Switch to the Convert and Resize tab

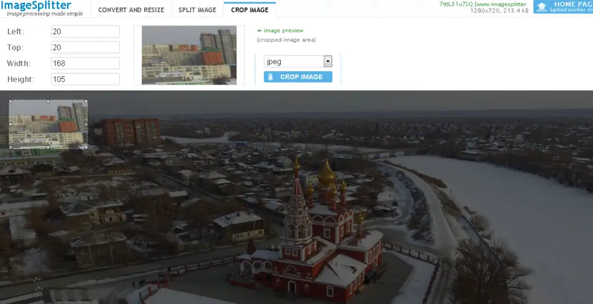[131, 10]
